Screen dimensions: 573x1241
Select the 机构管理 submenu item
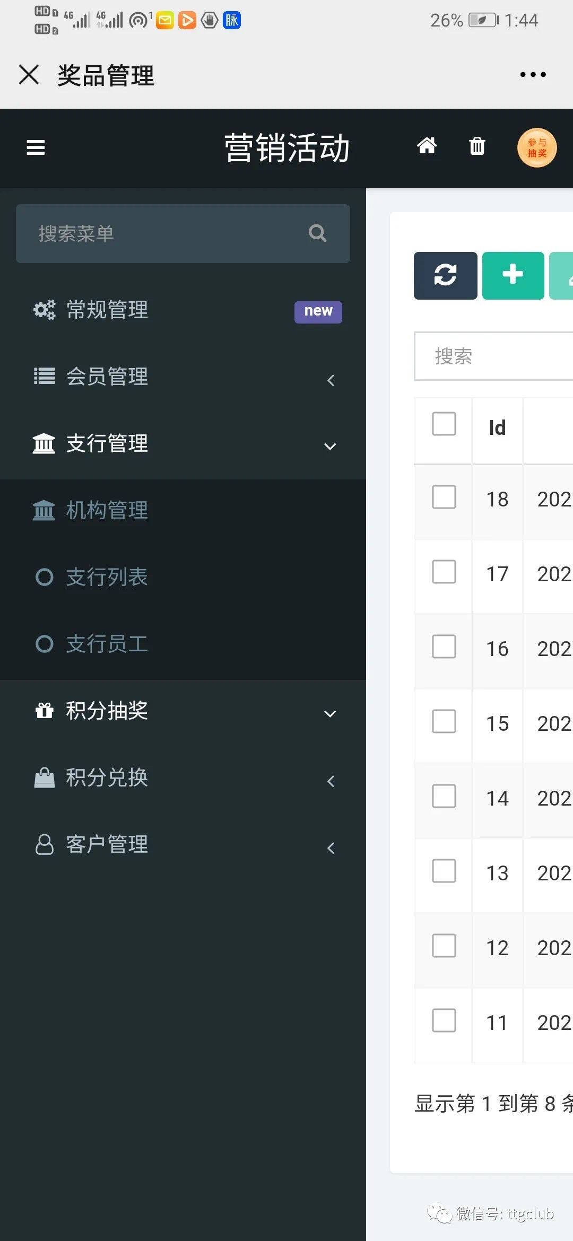183,511
